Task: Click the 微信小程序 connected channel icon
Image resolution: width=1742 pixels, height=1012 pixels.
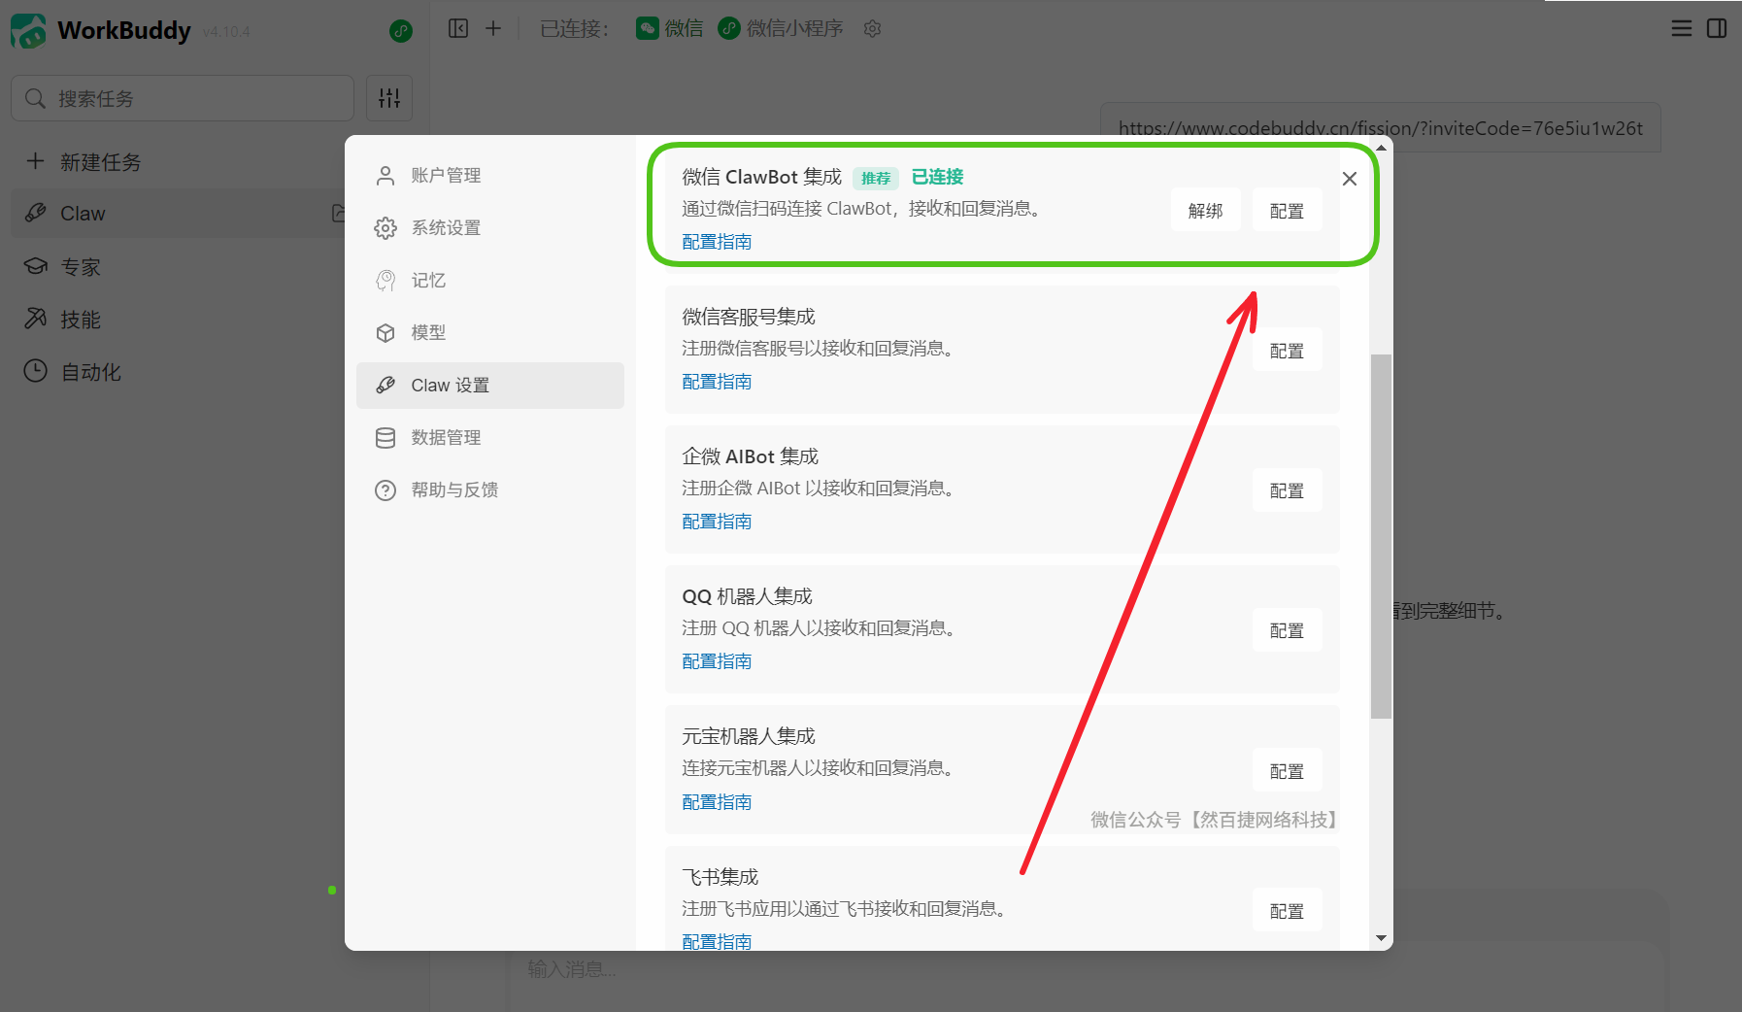Action: pos(729,28)
